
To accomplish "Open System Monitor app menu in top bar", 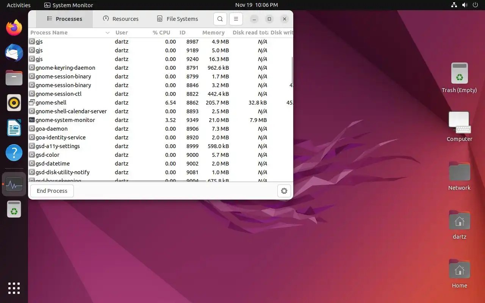I will pos(69,5).
